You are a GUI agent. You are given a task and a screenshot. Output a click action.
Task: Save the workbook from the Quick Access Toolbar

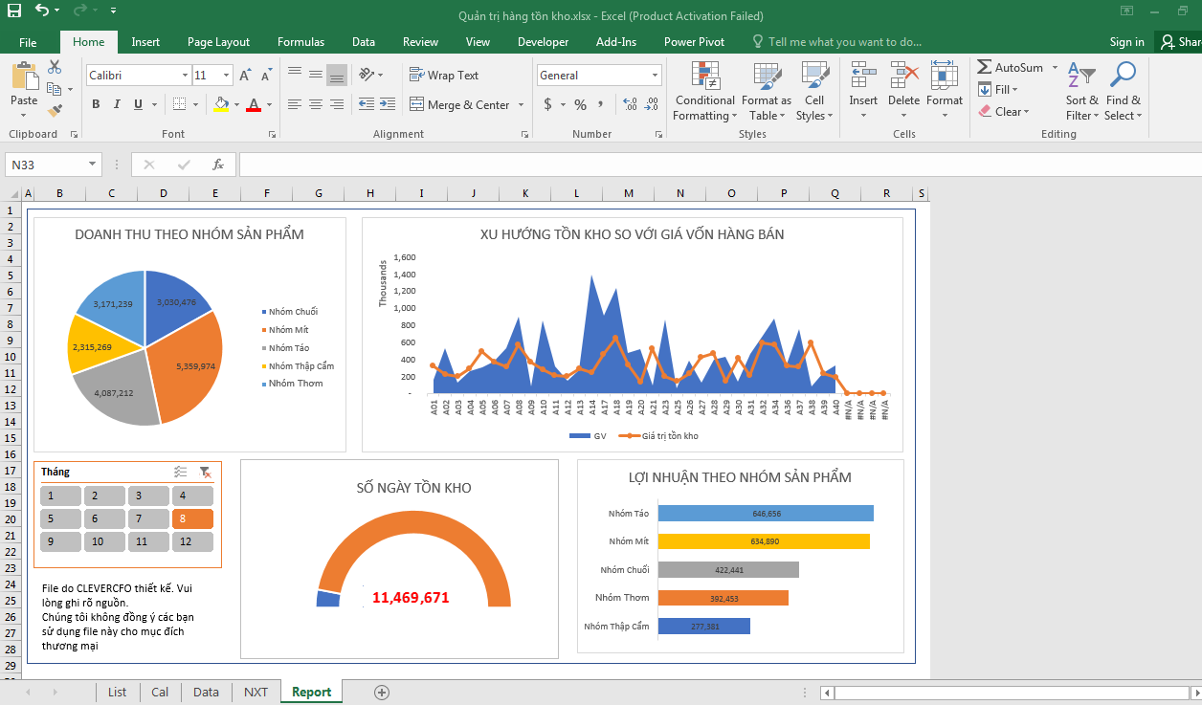point(13,11)
